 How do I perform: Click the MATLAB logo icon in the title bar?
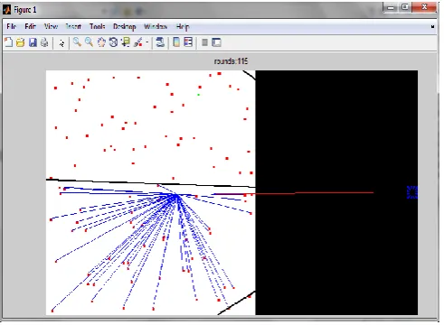(6, 10)
